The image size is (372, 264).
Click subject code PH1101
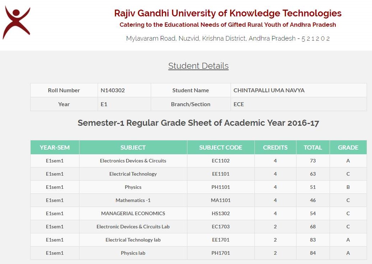[221, 187]
